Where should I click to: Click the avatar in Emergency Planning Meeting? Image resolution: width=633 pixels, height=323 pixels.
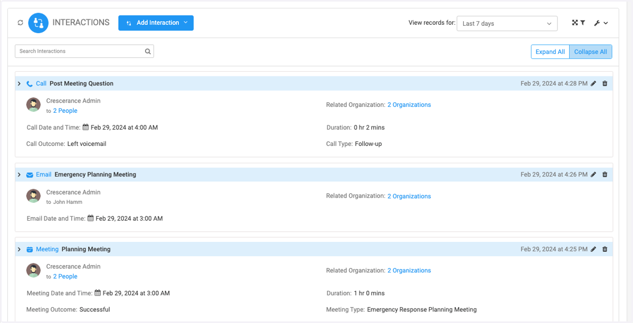(x=34, y=196)
